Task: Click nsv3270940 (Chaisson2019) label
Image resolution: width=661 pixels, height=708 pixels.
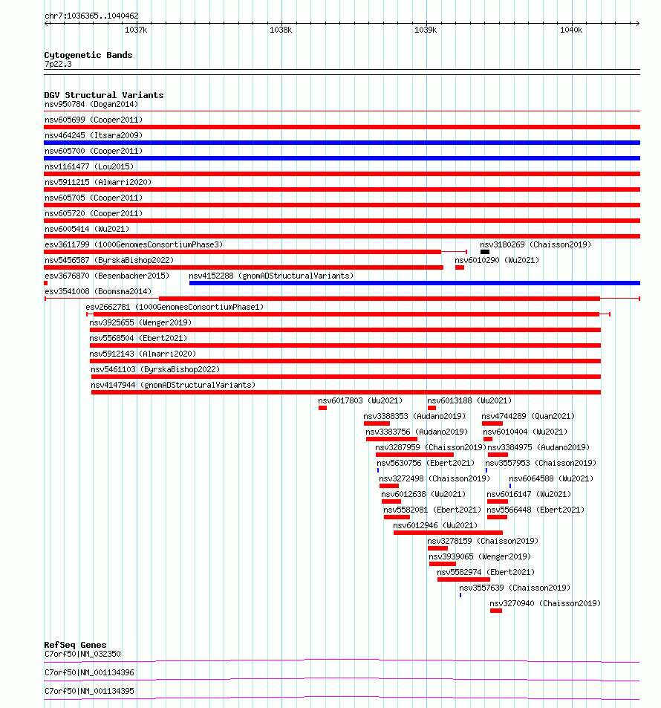Action: [x=545, y=604]
